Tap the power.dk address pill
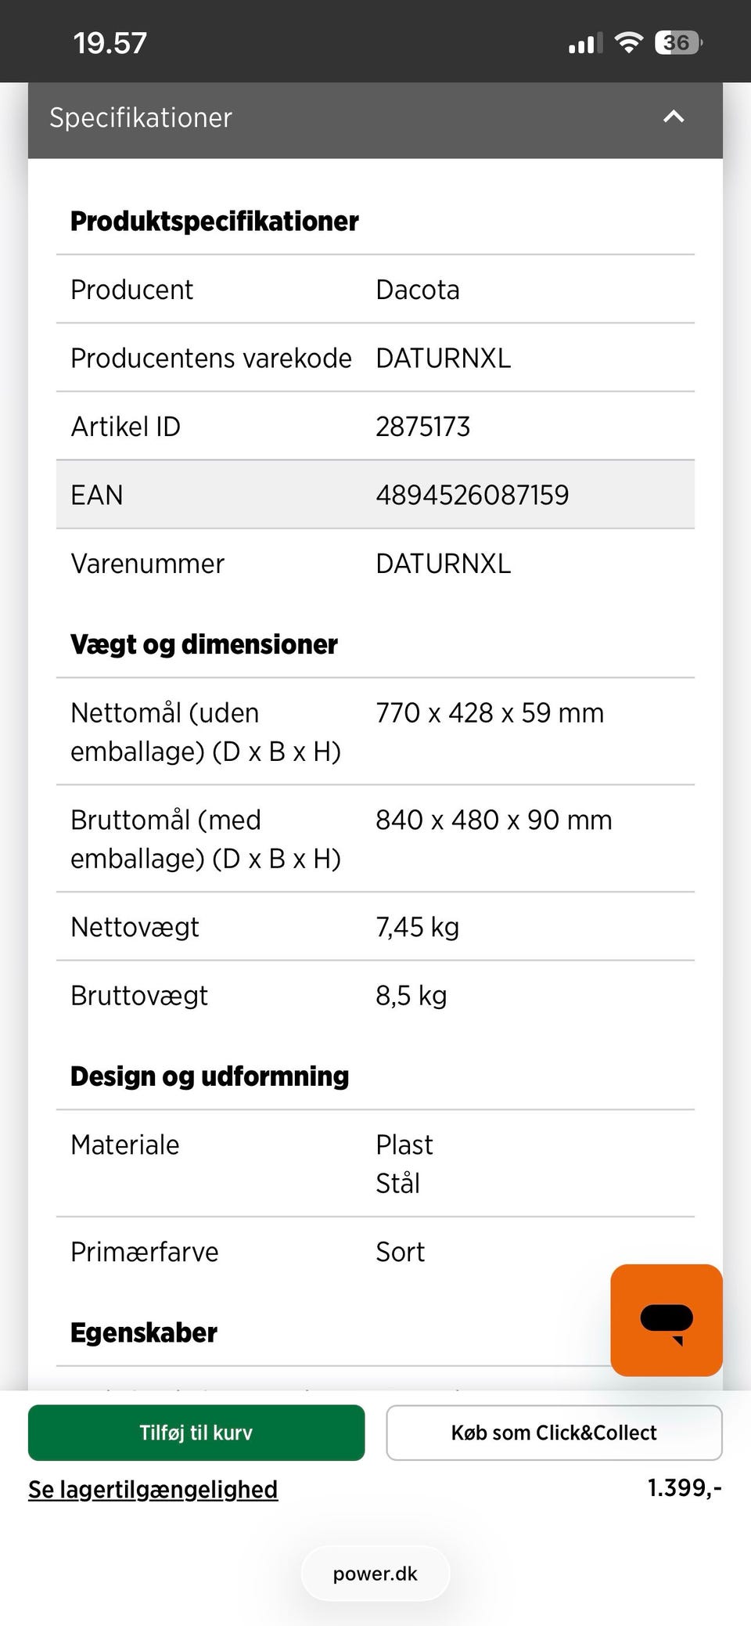The image size is (751, 1626). point(375,1574)
